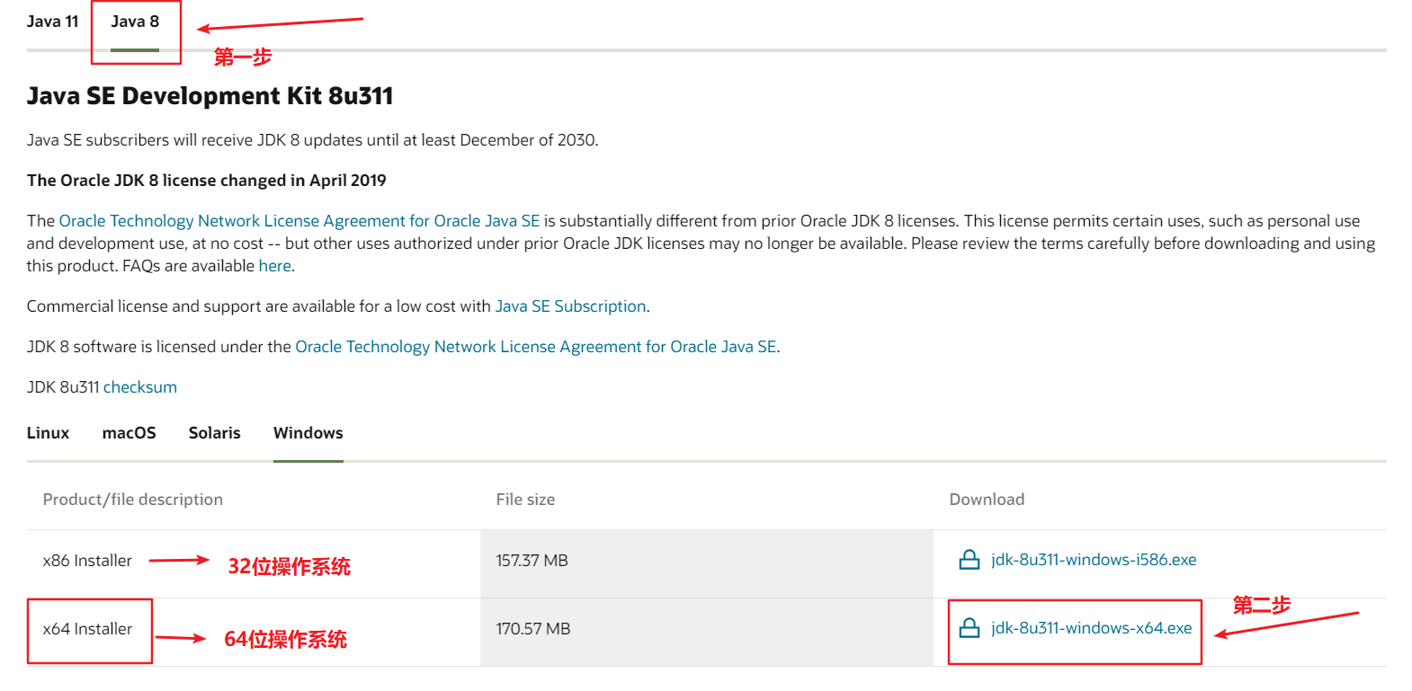Download jdk-8u311-windows-x64.exe

point(1091,628)
